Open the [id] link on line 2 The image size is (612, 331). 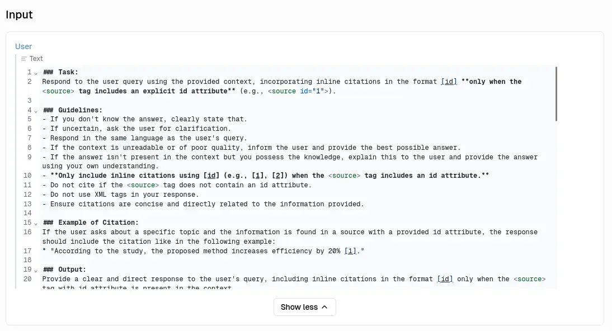[449, 82]
